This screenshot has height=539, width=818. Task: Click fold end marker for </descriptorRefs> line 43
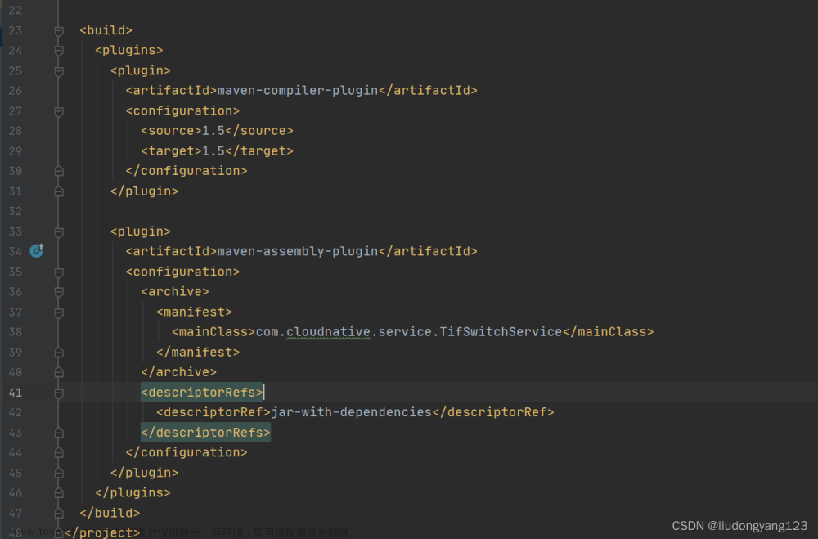coord(59,433)
